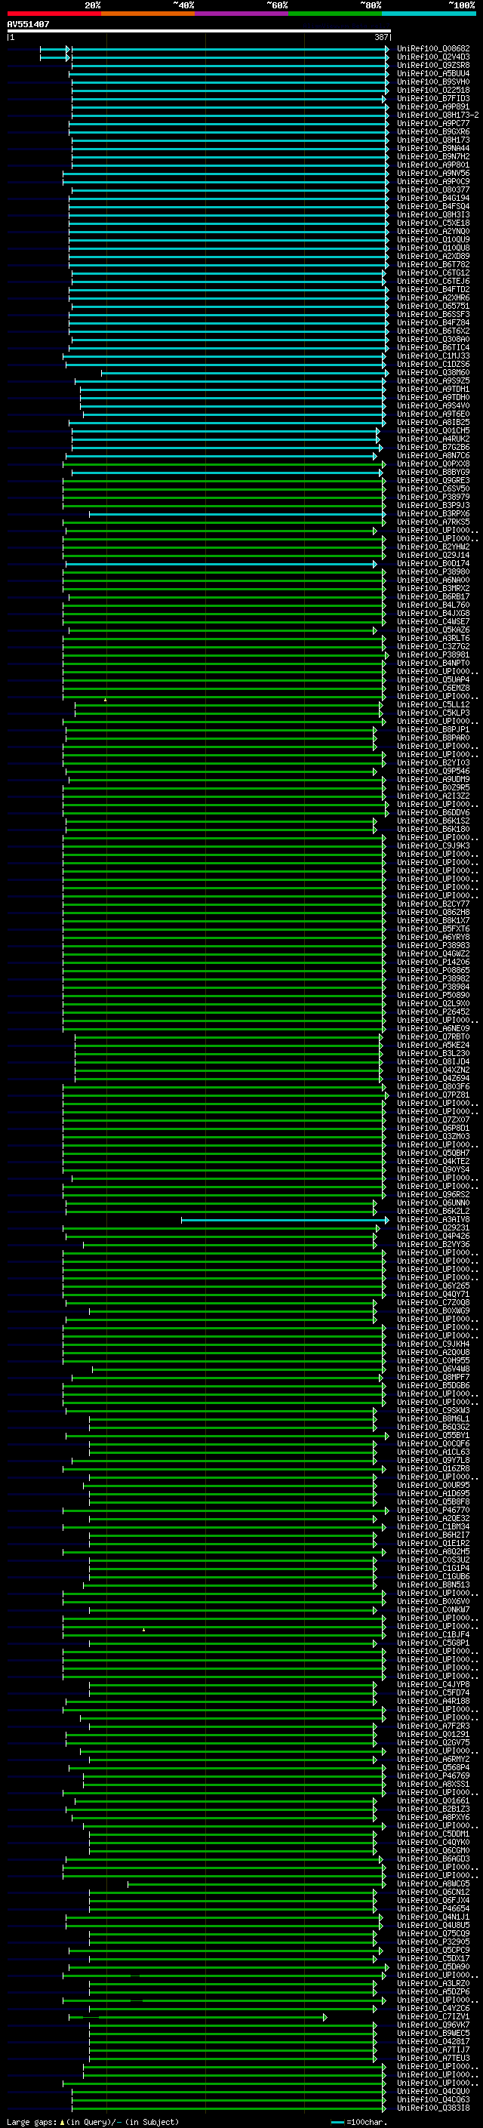Click the 387 query end position label

coord(380,37)
